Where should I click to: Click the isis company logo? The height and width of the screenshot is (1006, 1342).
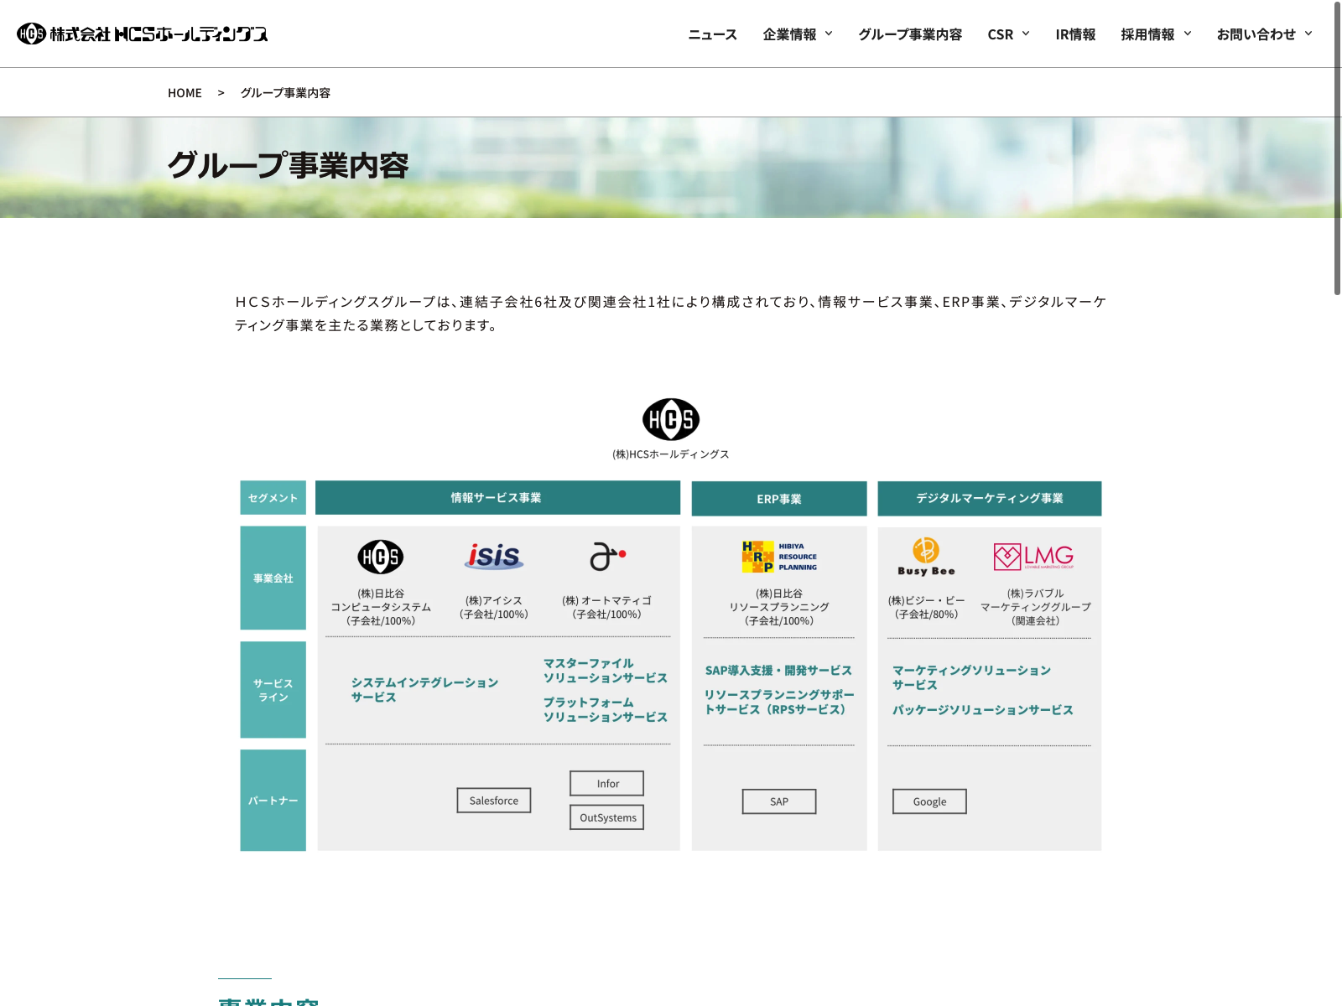(494, 556)
